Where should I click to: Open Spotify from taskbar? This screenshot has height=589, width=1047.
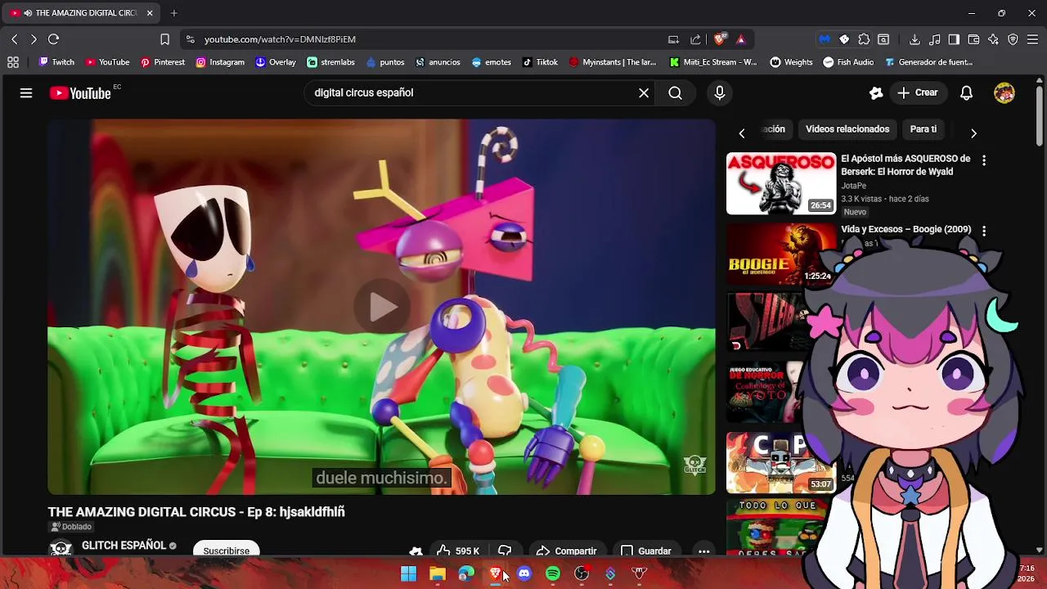click(553, 573)
